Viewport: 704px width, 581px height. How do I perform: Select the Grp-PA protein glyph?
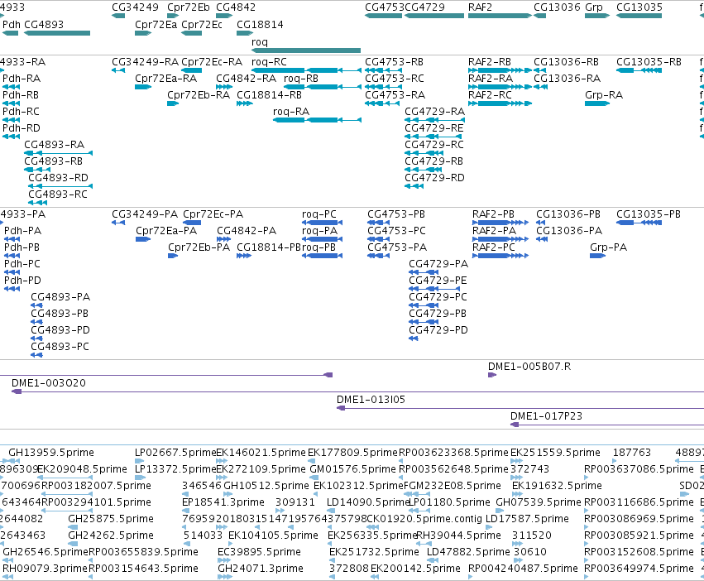[597, 256]
